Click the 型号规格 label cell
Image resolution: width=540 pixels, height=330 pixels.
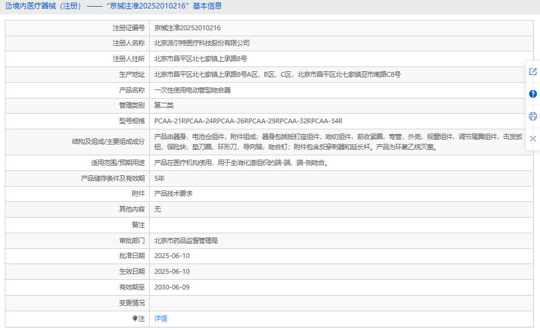tap(77, 121)
